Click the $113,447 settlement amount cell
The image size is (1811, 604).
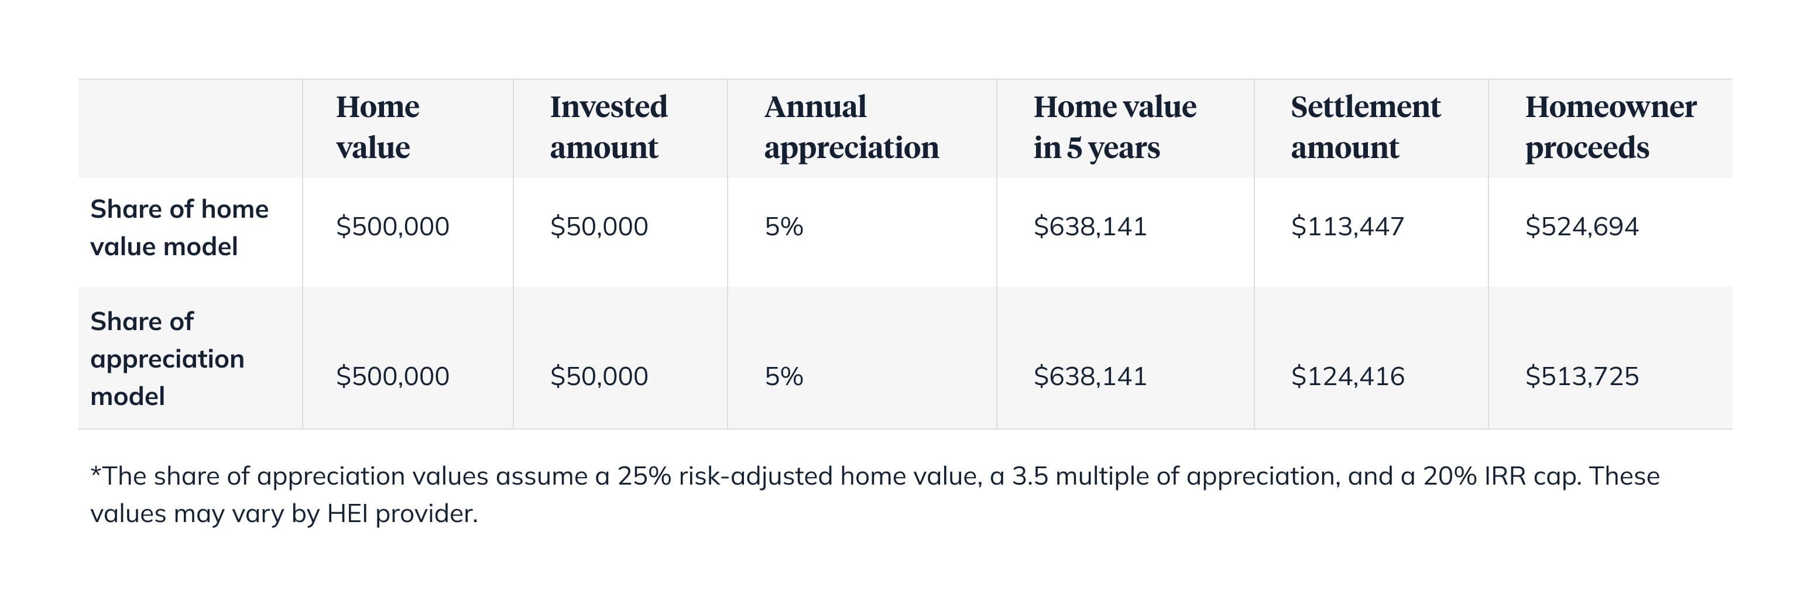(x=1347, y=227)
